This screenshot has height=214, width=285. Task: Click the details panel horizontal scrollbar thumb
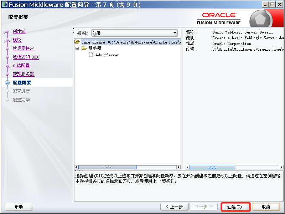[212, 167]
